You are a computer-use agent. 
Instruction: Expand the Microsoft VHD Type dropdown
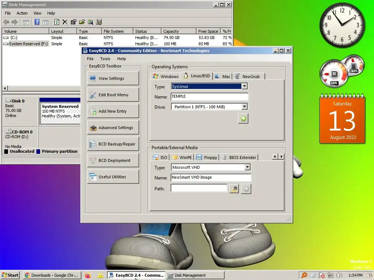pyautogui.click(x=247, y=167)
